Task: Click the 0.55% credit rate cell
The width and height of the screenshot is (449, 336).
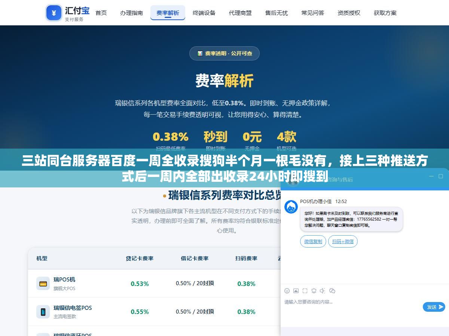Action: point(140,312)
